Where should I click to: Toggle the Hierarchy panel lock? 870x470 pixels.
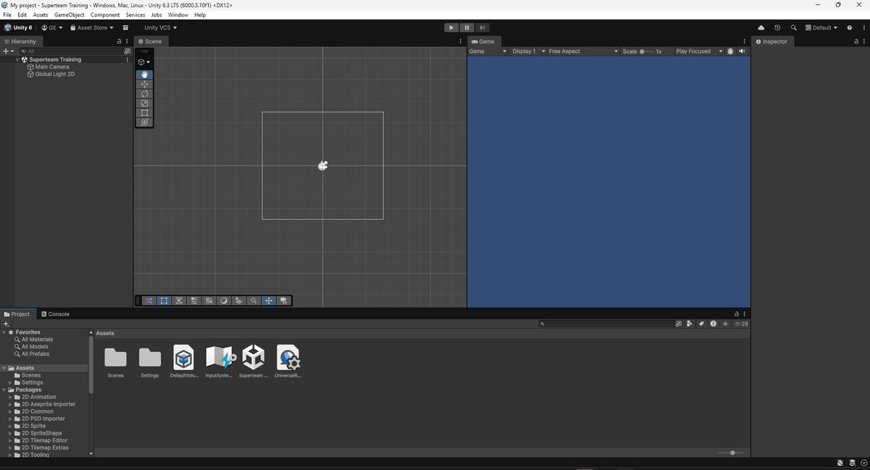pyautogui.click(x=120, y=41)
